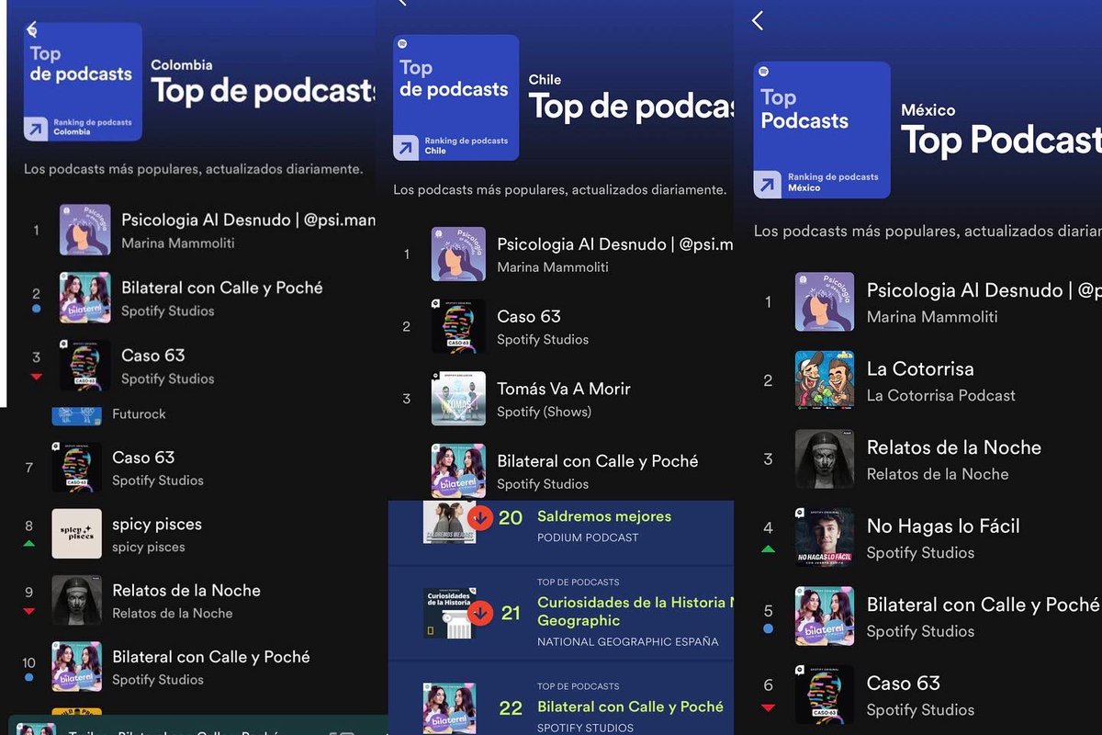
Task: Tap red down-arrow badge beside rank 20
Action: (x=480, y=517)
